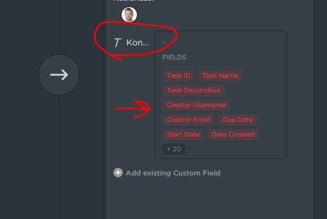Pick the Creator Username field tag
327x219 pixels.
(x=196, y=105)
